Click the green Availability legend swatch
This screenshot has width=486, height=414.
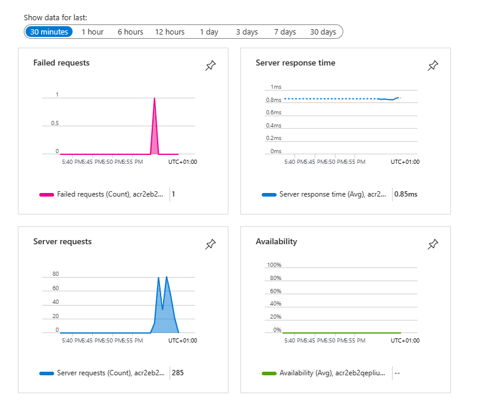coord(269,373)
